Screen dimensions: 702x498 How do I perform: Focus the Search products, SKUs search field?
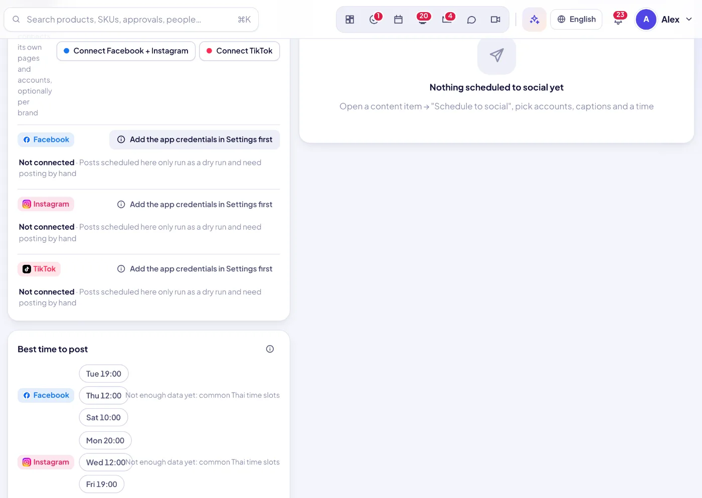(131, 20)
